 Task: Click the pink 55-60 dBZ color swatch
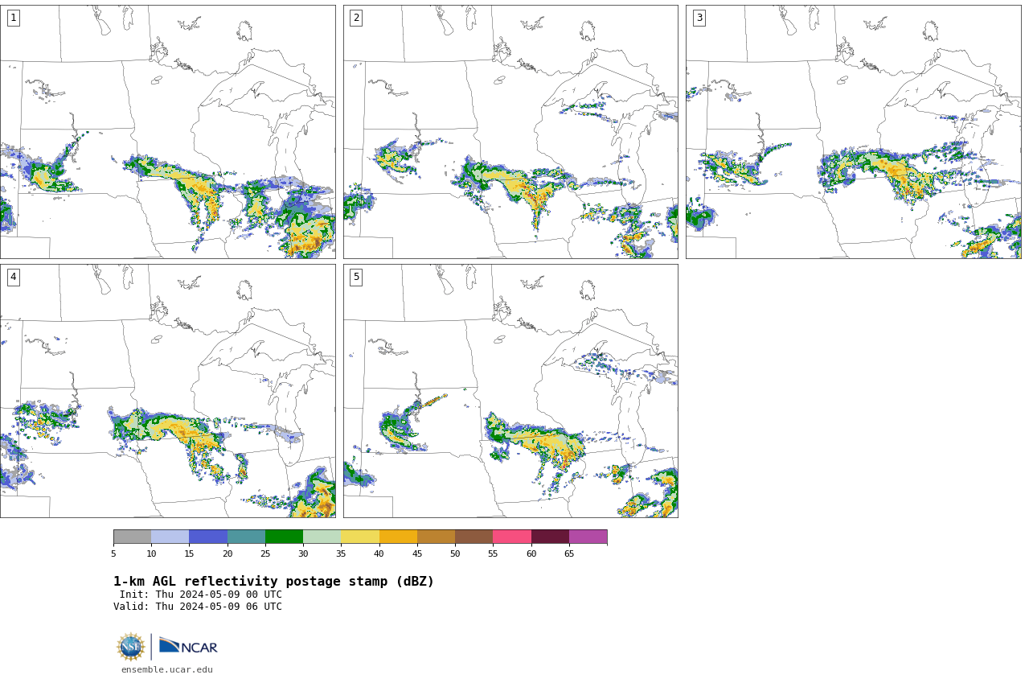tap(512, 537)
